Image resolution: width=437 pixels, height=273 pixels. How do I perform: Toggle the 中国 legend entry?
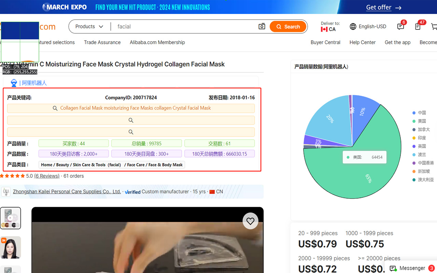pyautogui.click(x=419, y=113)
